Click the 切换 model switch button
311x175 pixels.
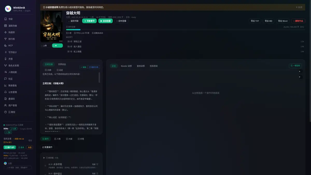[13, 129]
